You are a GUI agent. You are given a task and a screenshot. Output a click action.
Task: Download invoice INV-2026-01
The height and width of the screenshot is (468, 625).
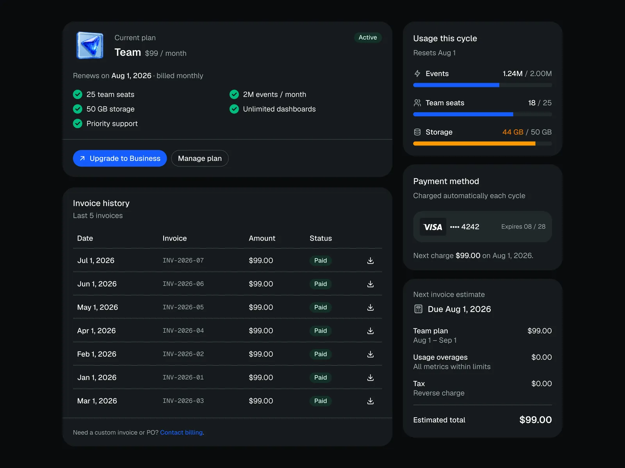pyautogui.click(x=370, y=378)
